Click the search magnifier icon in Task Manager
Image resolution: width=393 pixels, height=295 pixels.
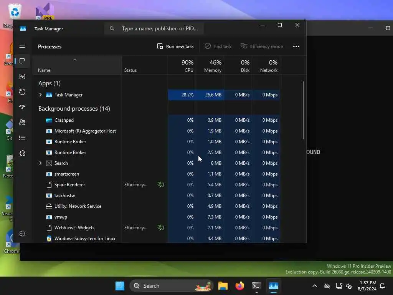pyautogui.click(x=112, y=28)
